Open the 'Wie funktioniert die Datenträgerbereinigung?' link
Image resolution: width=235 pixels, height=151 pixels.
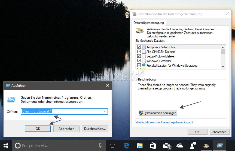pos(164,122)
